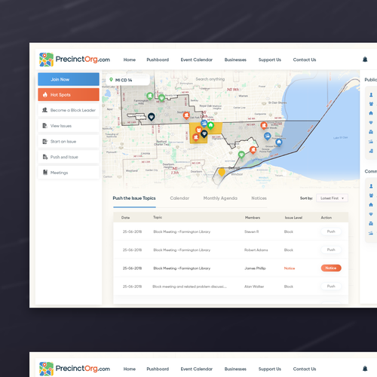Screen dimensions: 377x377
Task: Click the dark heart pin on the map's west side
Action: coord(151,117)
